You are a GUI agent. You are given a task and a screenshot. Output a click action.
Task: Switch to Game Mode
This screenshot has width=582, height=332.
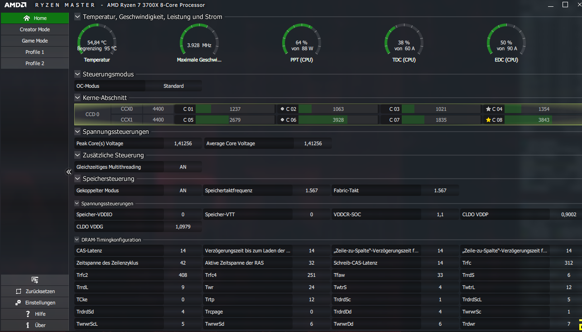(34, 41)
